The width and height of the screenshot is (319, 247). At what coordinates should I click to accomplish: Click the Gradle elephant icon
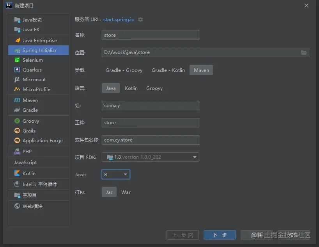click(17, 110)
